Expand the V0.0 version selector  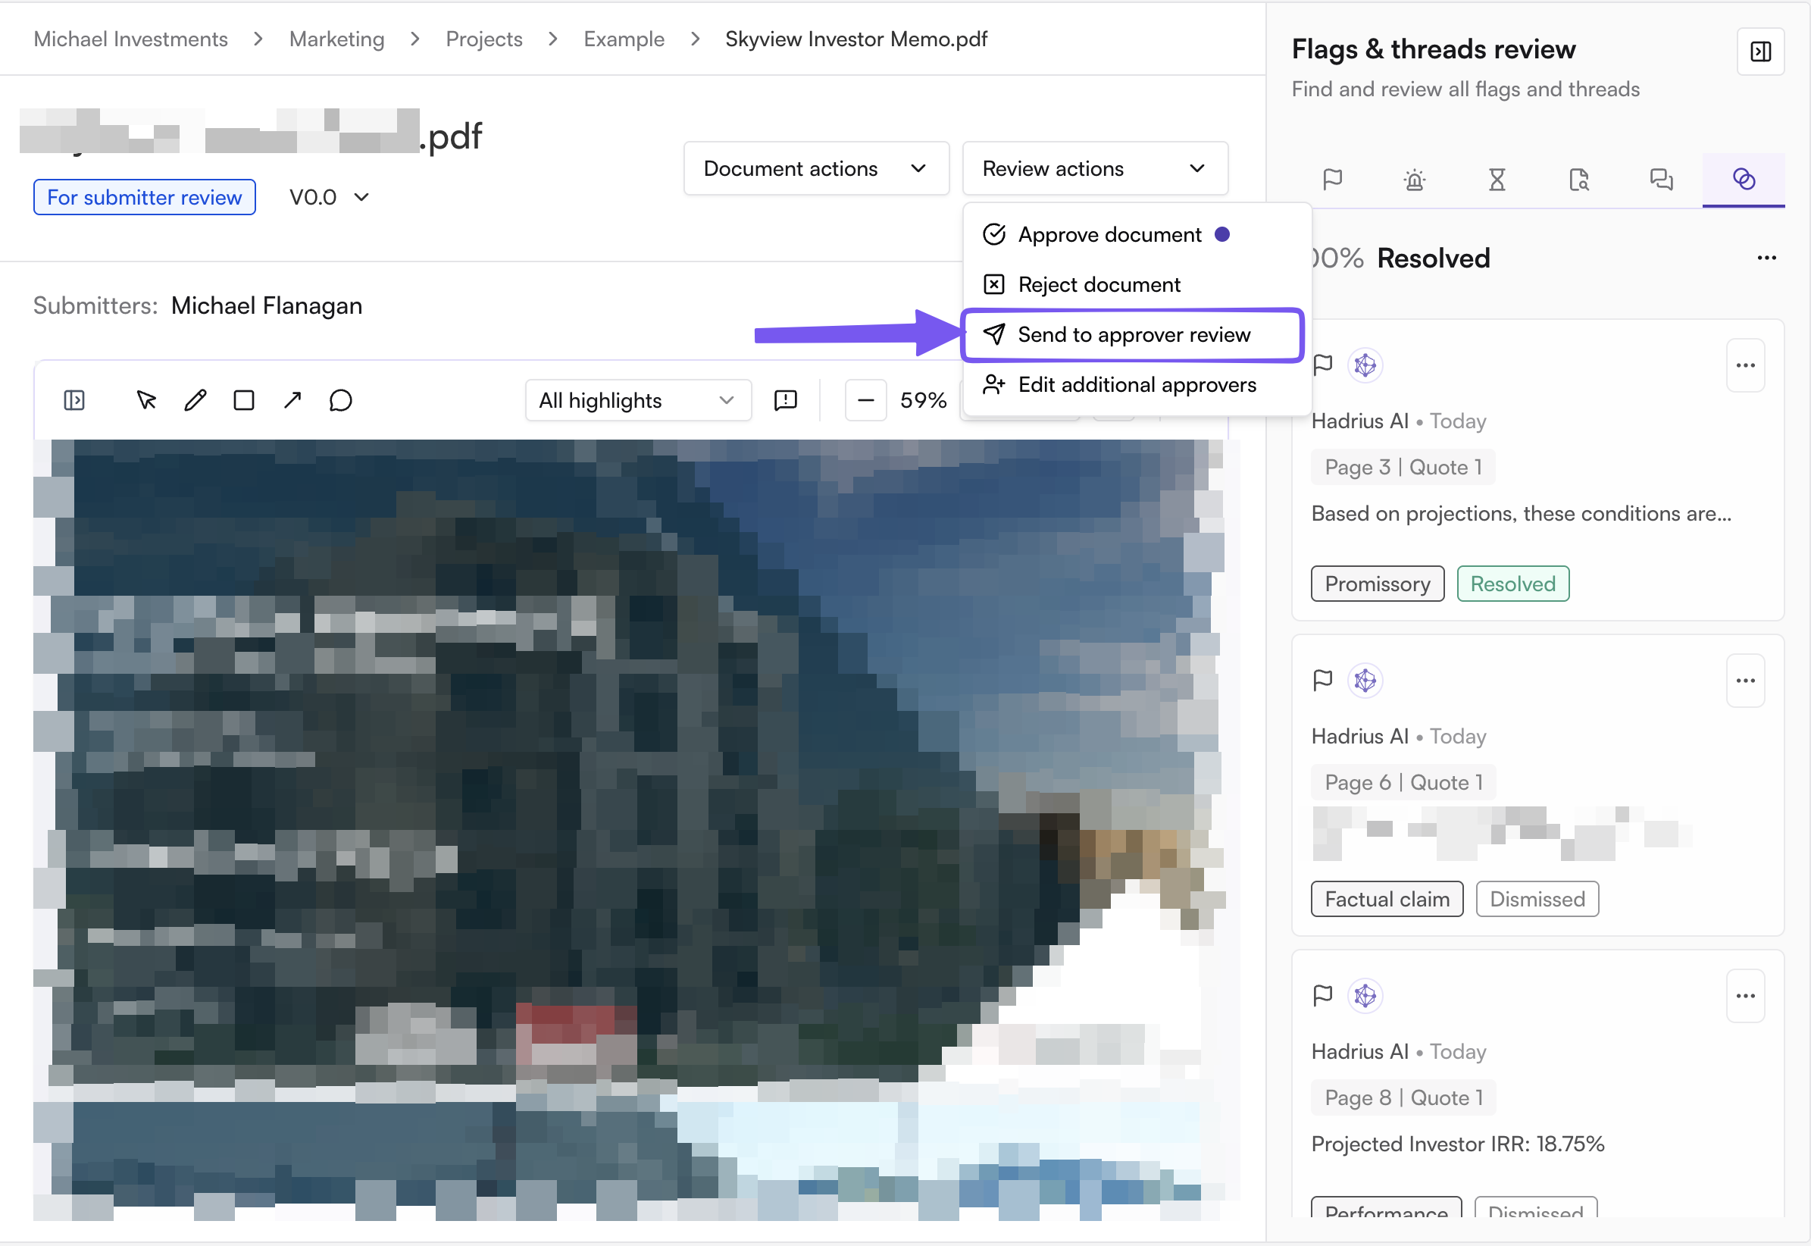pyautogui.click(x=329, y=198)
